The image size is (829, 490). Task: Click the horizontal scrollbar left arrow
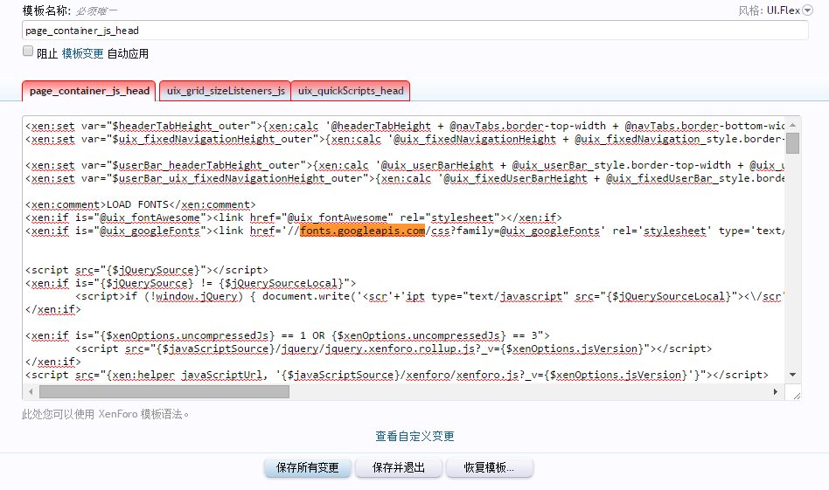coord(31,392)
